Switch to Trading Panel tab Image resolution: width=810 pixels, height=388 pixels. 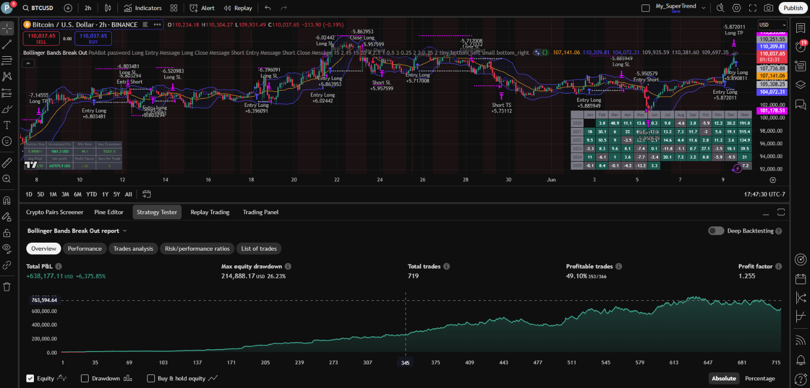click(x=261, y=212)
